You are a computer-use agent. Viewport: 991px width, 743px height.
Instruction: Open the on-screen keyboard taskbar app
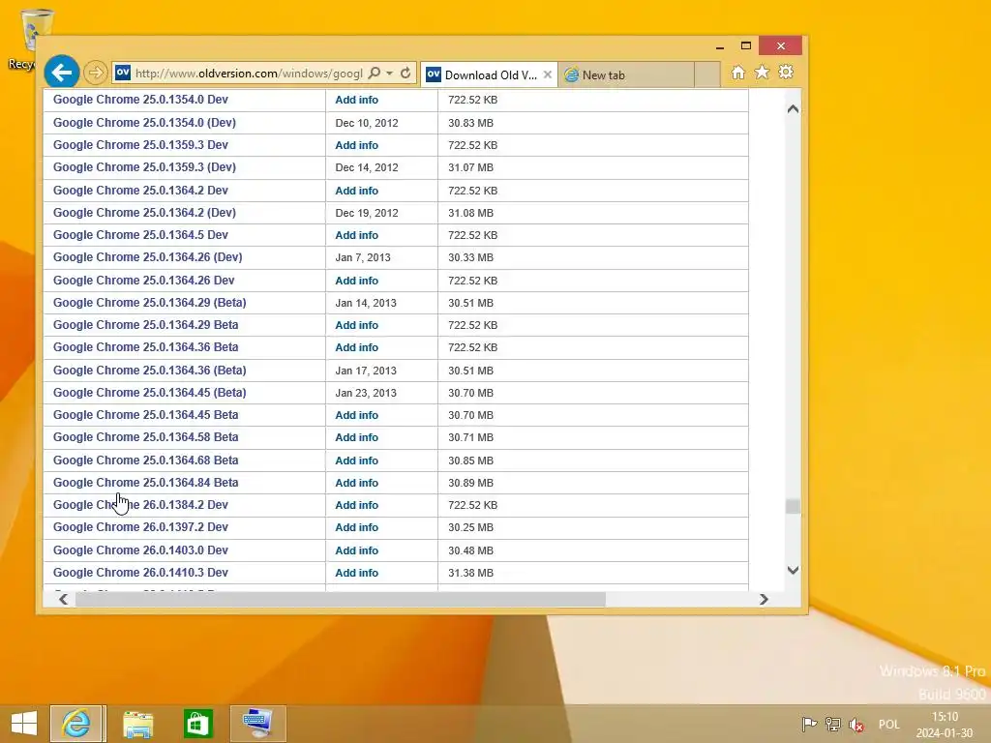(x=257, y=724)
